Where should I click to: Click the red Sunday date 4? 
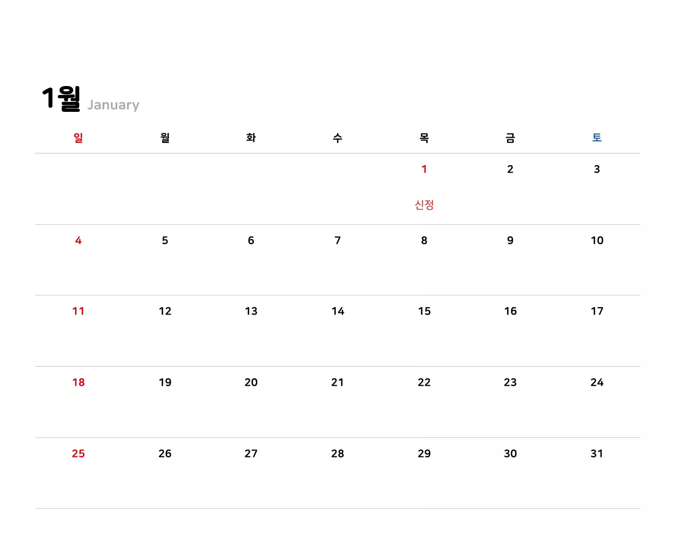(78, 241)
